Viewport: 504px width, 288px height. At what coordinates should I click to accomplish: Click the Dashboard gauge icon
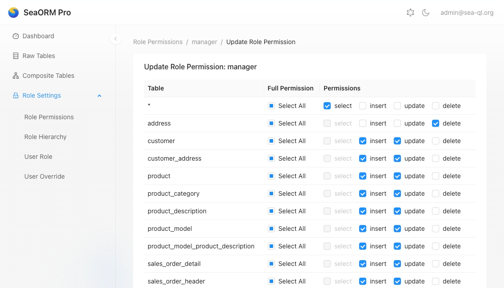point(16,36)
